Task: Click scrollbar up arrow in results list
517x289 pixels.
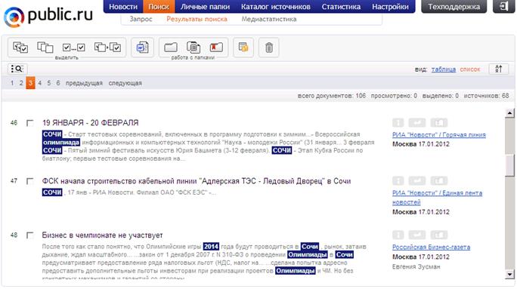Action: [509, 113]
